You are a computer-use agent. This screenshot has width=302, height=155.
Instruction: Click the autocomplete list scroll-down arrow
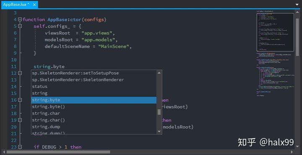(x=159, y=131)
